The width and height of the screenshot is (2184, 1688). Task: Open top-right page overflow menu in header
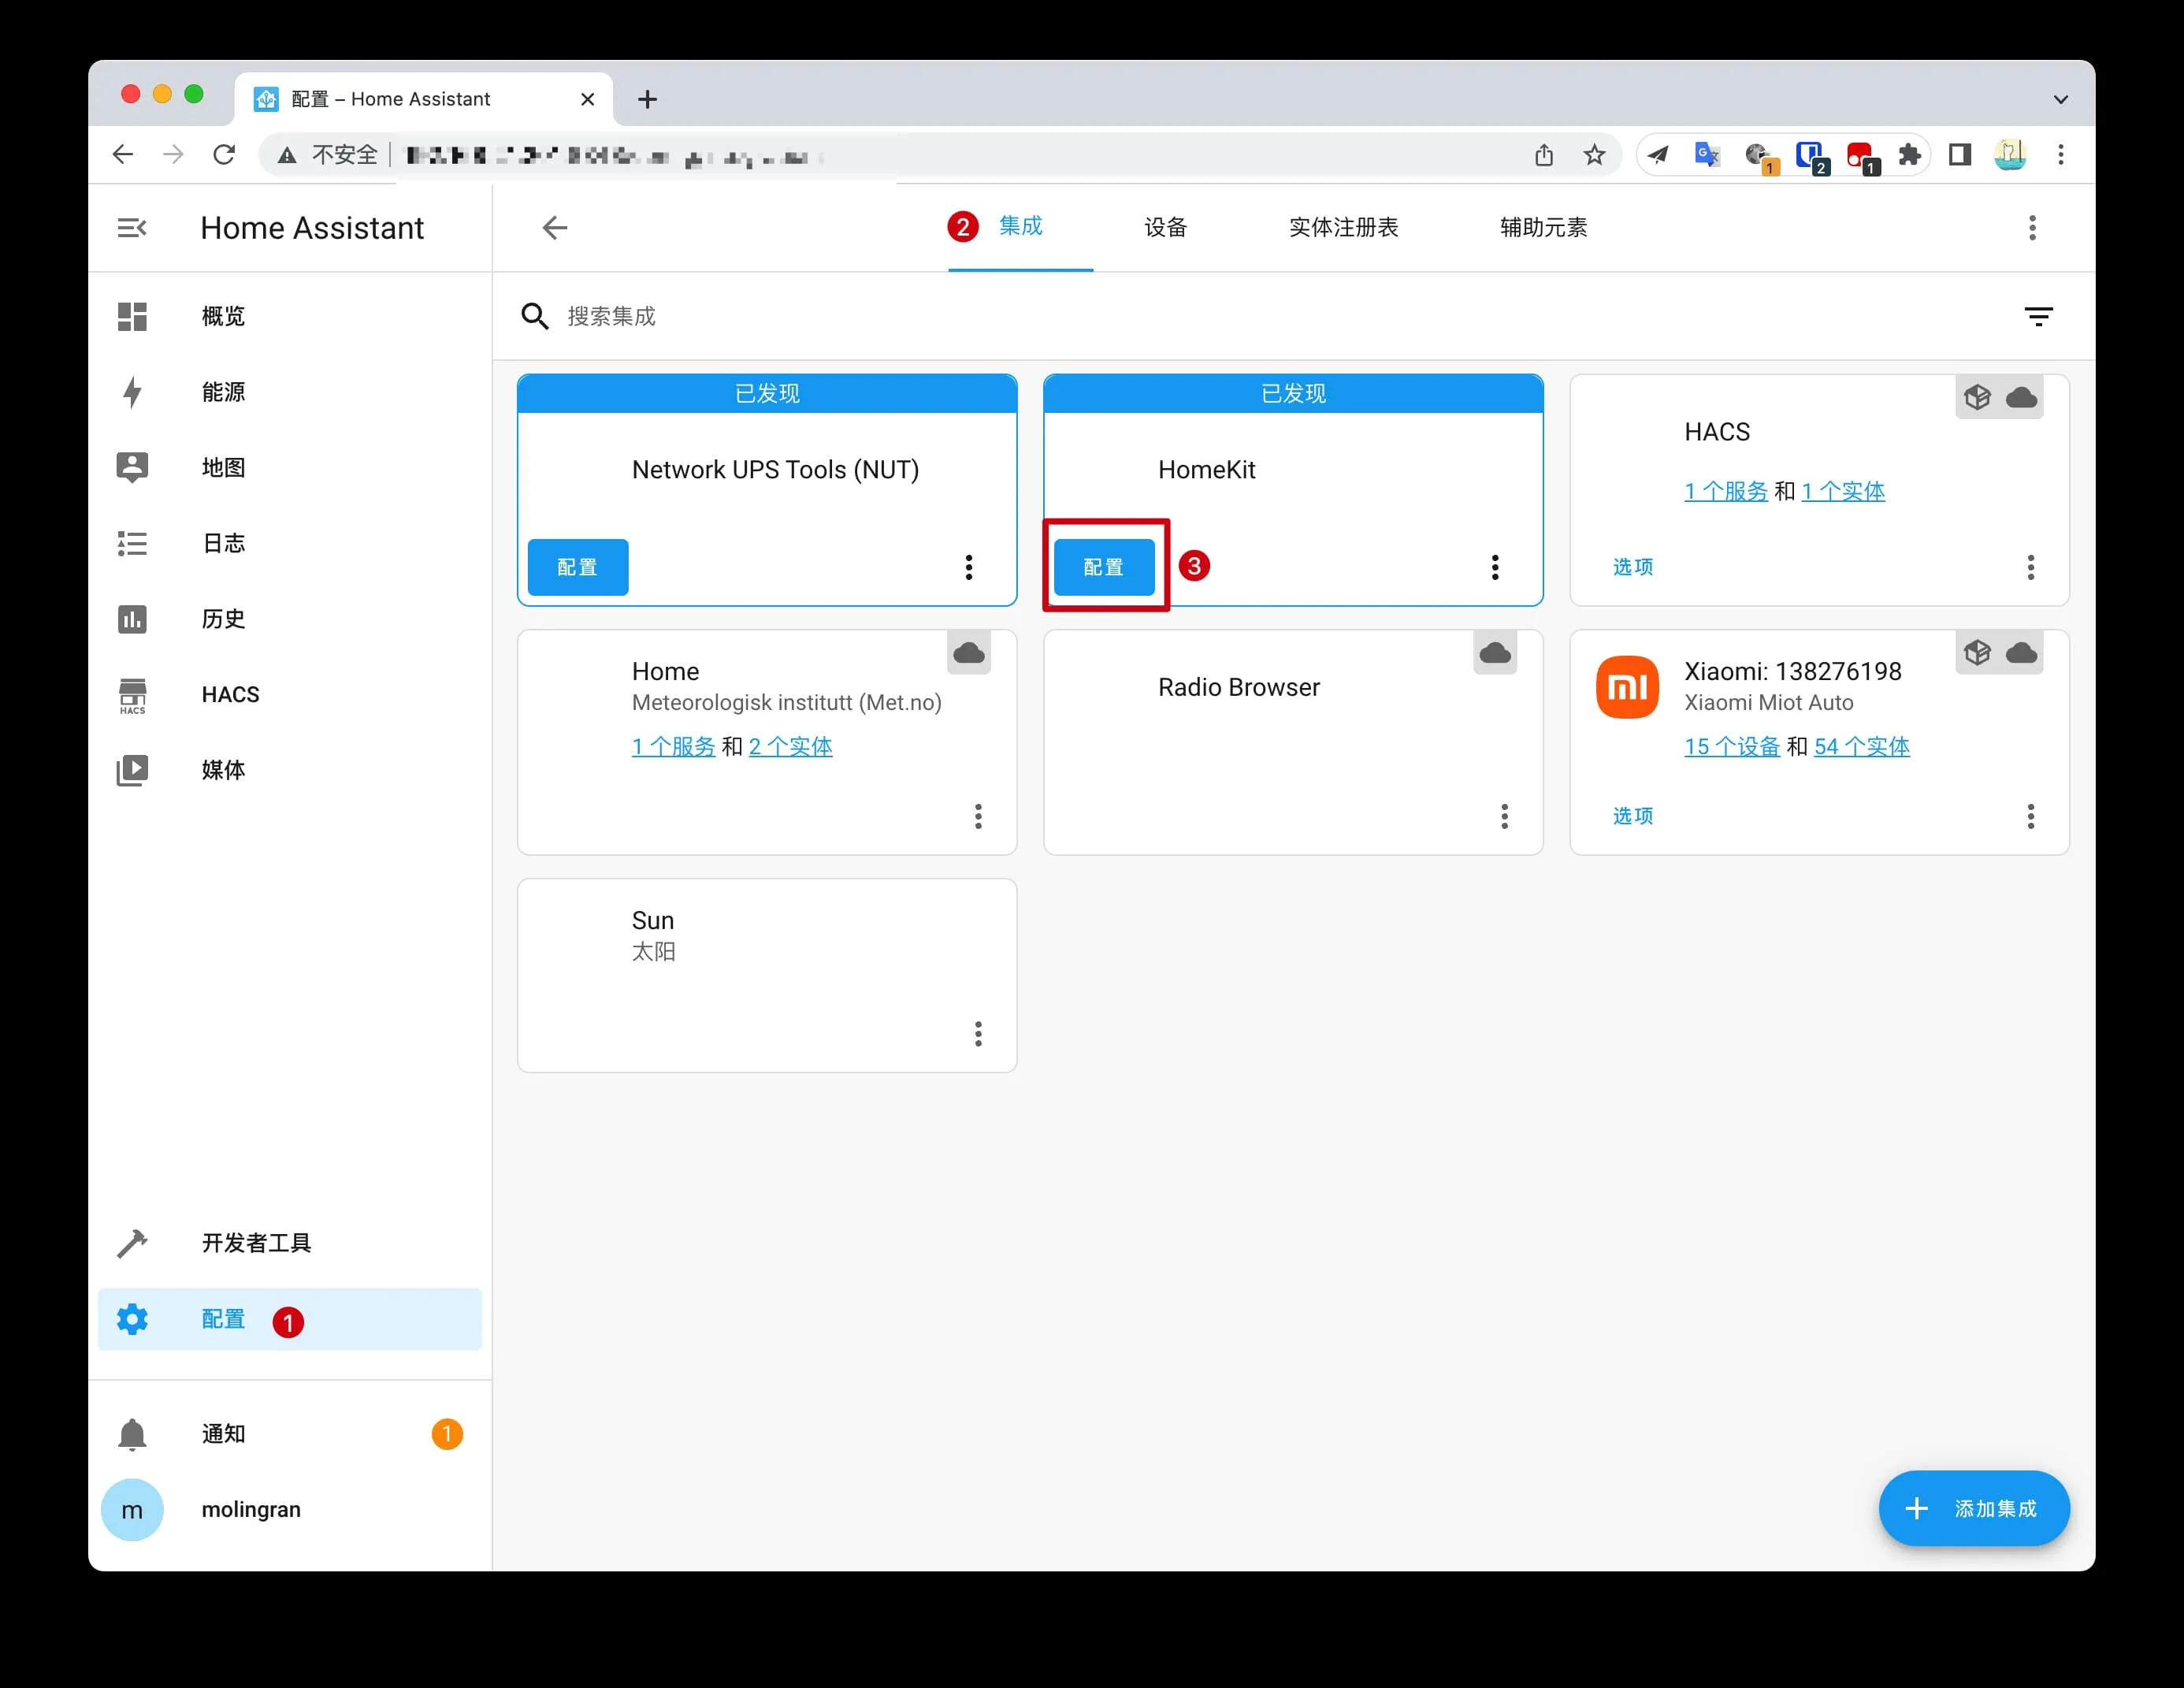click(x=2031, y=228)
